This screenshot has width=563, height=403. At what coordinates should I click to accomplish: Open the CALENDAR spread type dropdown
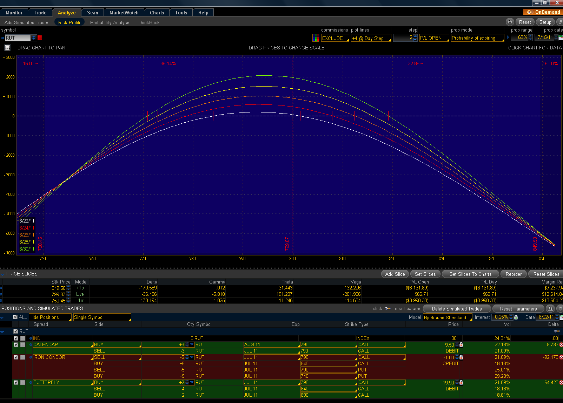click(x=62, y=344)
